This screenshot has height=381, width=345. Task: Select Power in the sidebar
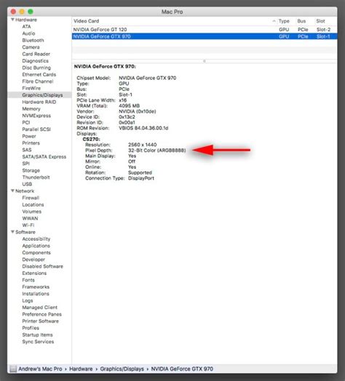point(29,136)
